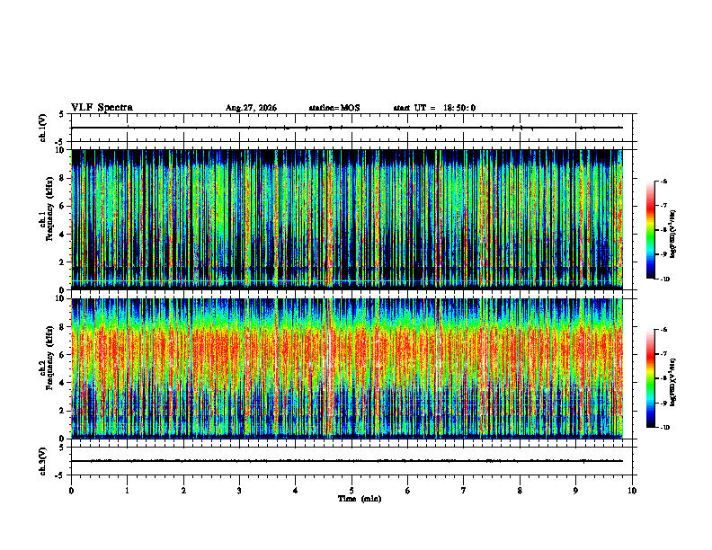The image size is (712, 550).
Task: Click the 2 minute tick on time axis
Action: (x=183, y=491)
